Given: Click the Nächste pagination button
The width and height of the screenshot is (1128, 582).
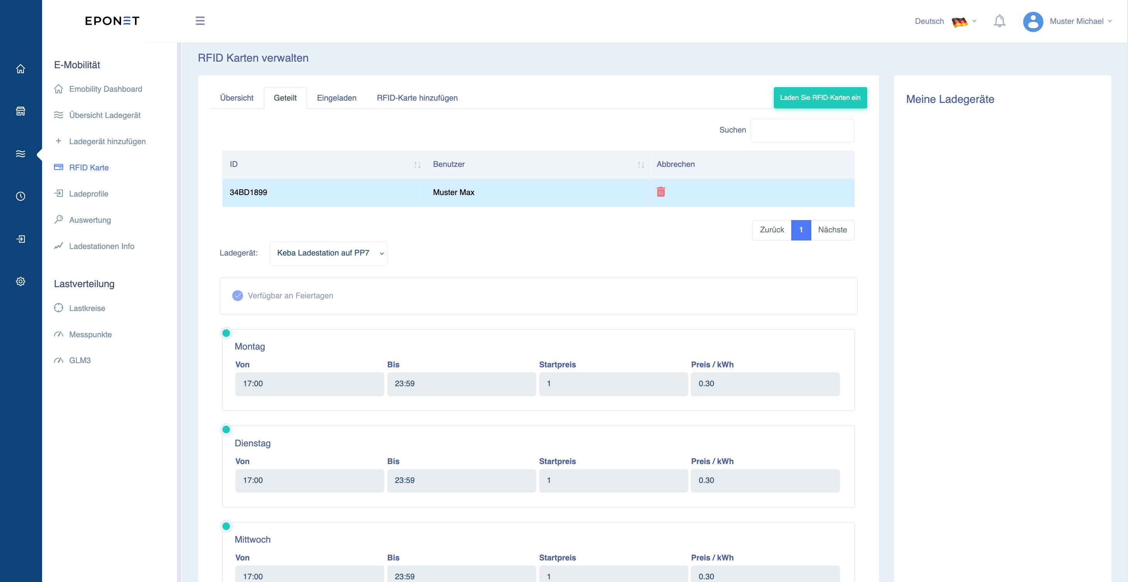Looking at the screenshot, I should [832, 230].
